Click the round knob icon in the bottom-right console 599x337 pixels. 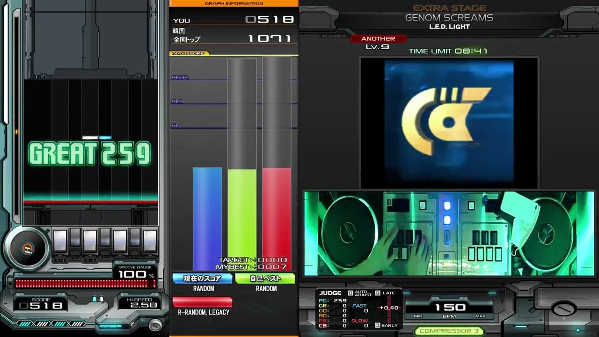[563, 309]
